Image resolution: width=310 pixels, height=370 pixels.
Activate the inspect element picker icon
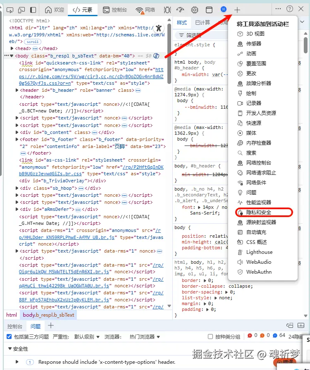pos(10,10)
